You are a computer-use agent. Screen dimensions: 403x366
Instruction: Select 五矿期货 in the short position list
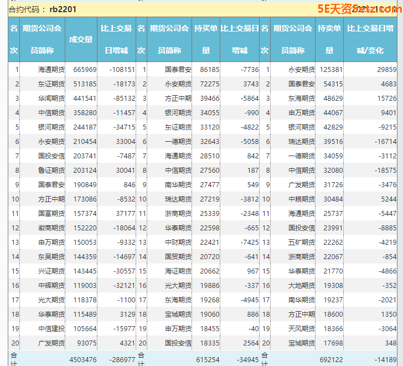(x=302, y=242)
